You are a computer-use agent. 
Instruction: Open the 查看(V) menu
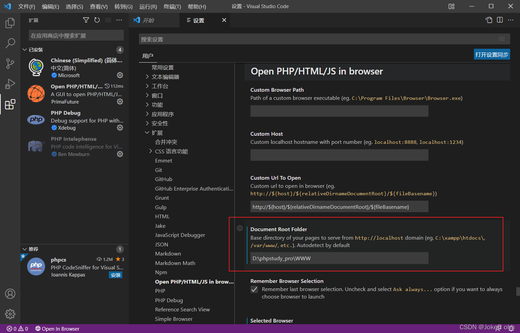[x=99, y=6]
